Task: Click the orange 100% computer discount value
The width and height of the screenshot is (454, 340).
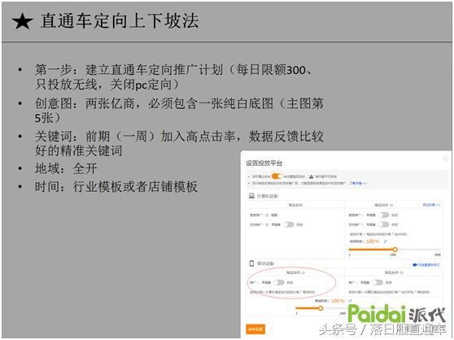Action: click(x=373, y=242)
